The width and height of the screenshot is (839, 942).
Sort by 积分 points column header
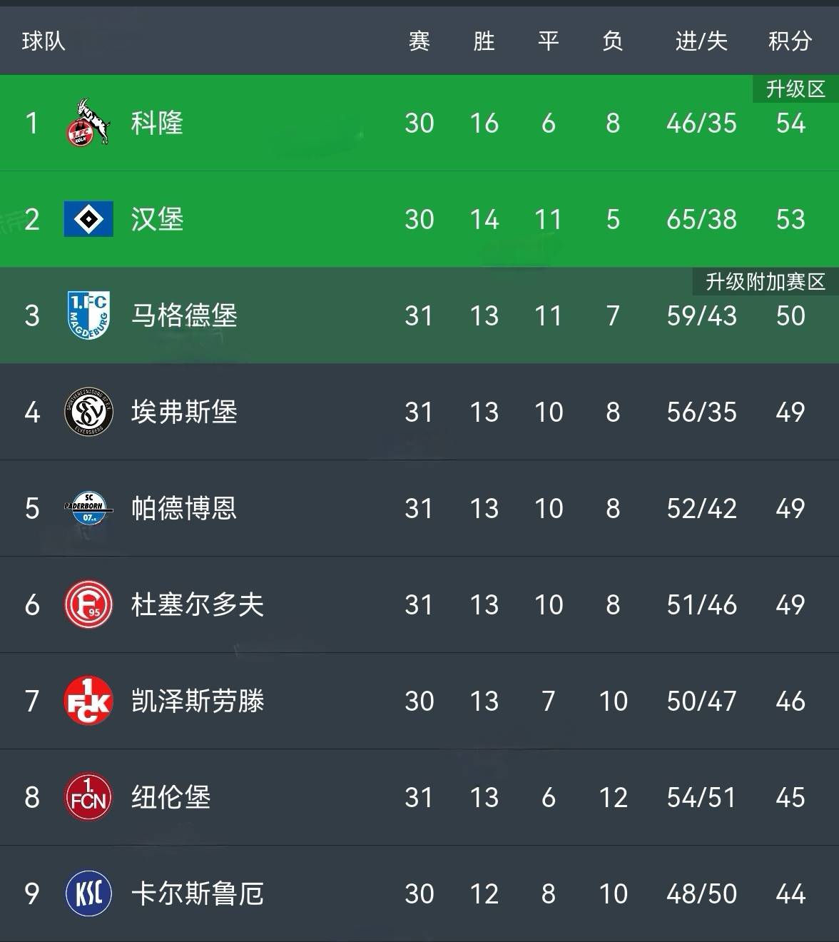790,41
